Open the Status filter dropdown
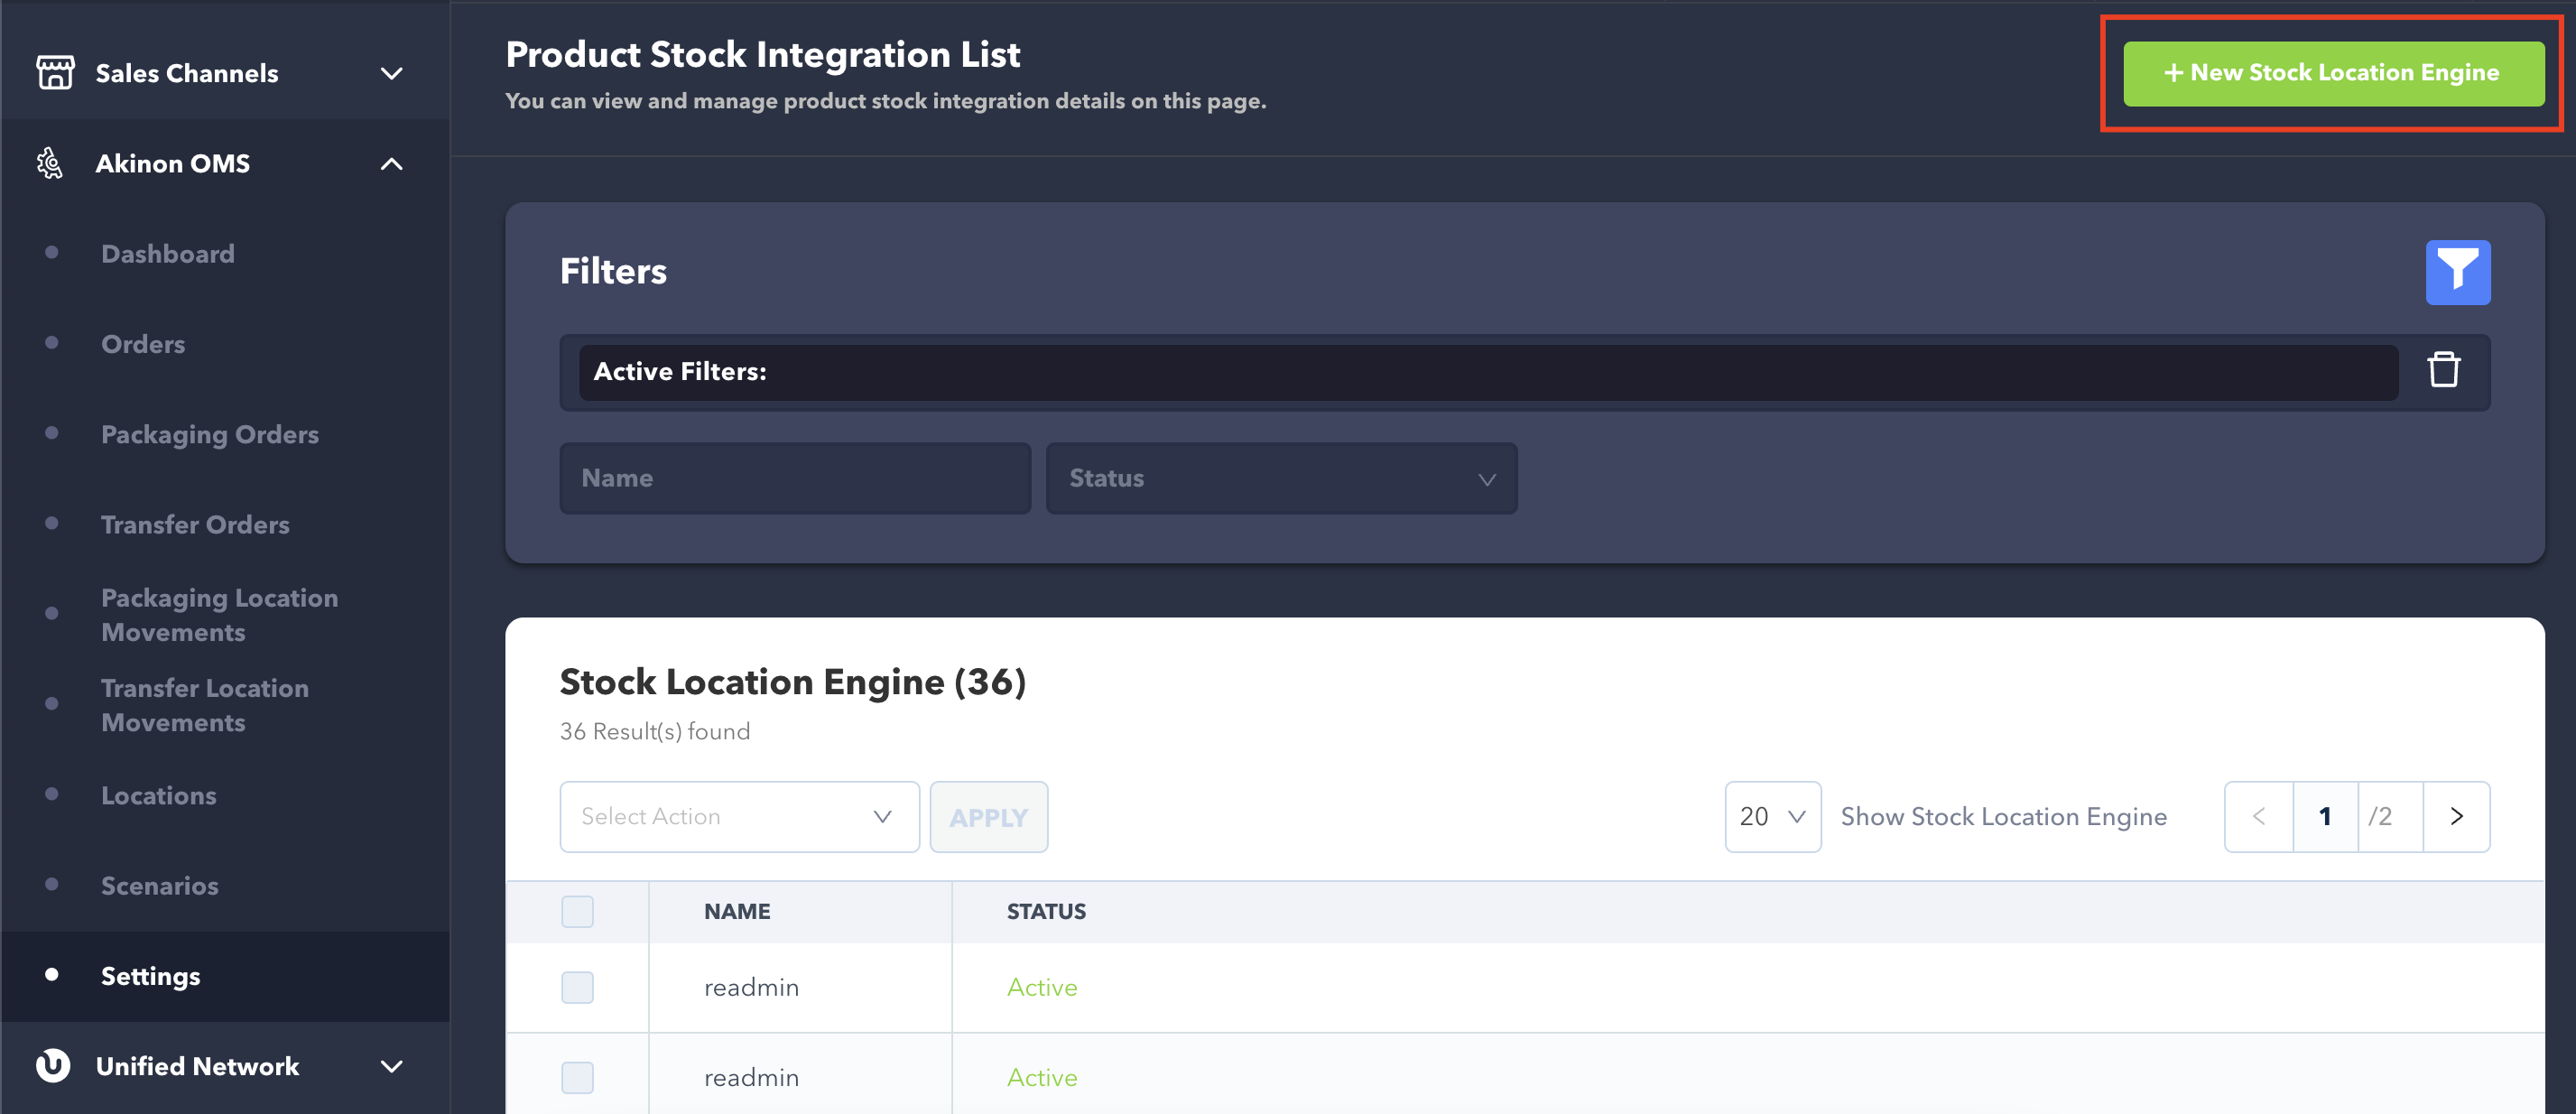2576x1114 pixels. [x=1281, y=478]
